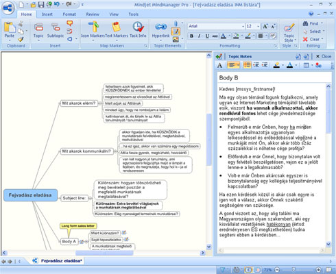This screenshot has width=336, height=274.
Task: Switch to the Review tab
Action: 93,14
